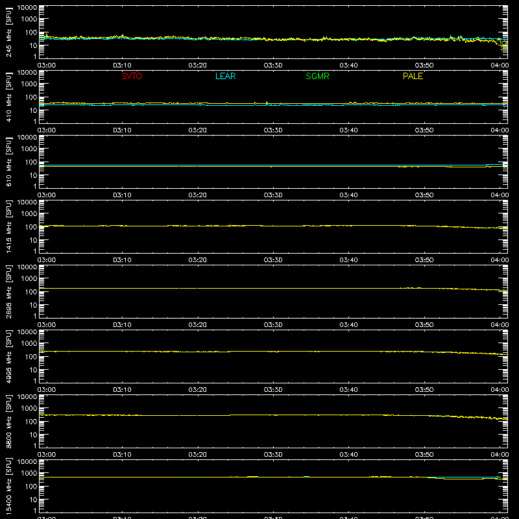Click 03:00 time label under 1415 MHz plot
The image size is (519, 519).
(47, 260)
